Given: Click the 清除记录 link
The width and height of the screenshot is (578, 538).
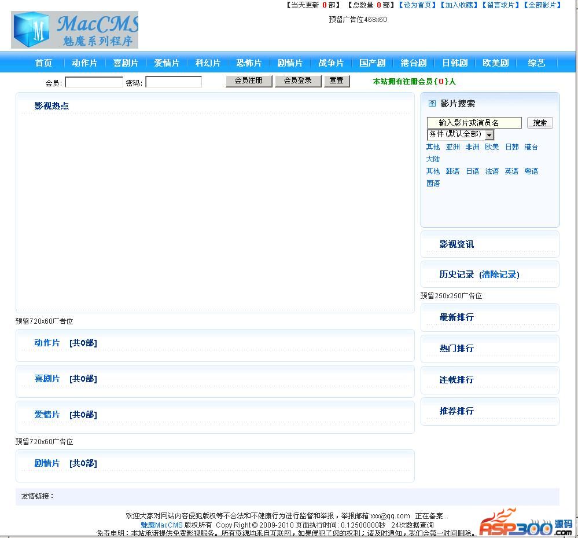Looking at the screenshot, I should (x=499, y=275).
